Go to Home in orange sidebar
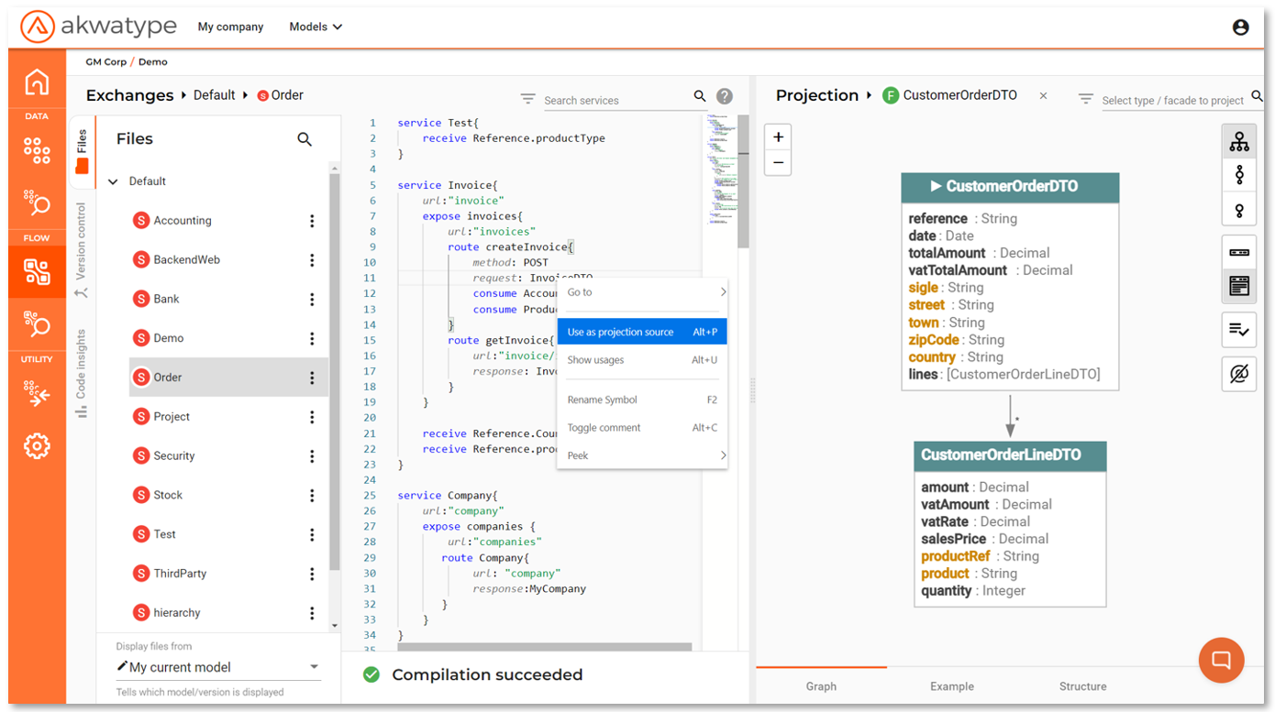The height and width of the screenshot is (712, 1275). tap(37, 82)
